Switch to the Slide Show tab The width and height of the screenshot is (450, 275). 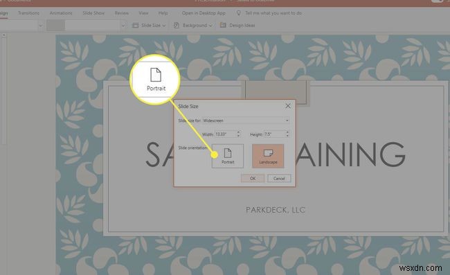(93, 13)
